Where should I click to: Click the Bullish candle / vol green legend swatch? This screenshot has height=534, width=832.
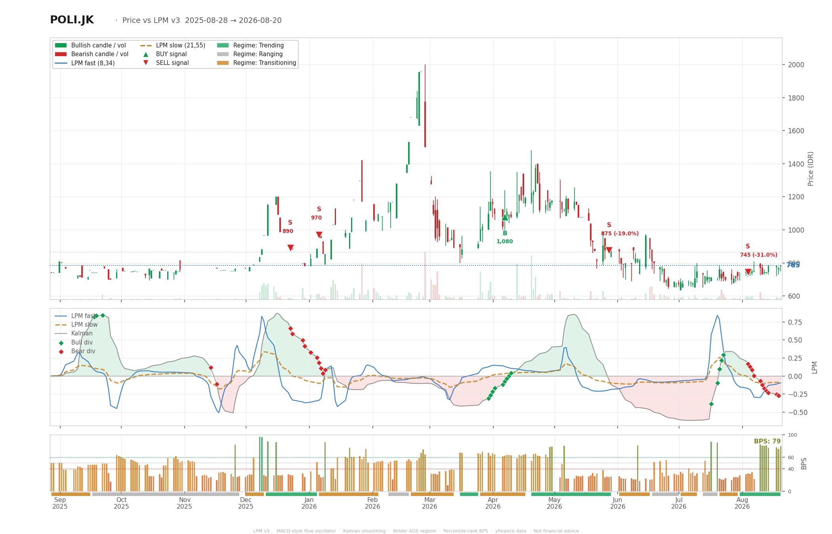[x=61, y=45]
